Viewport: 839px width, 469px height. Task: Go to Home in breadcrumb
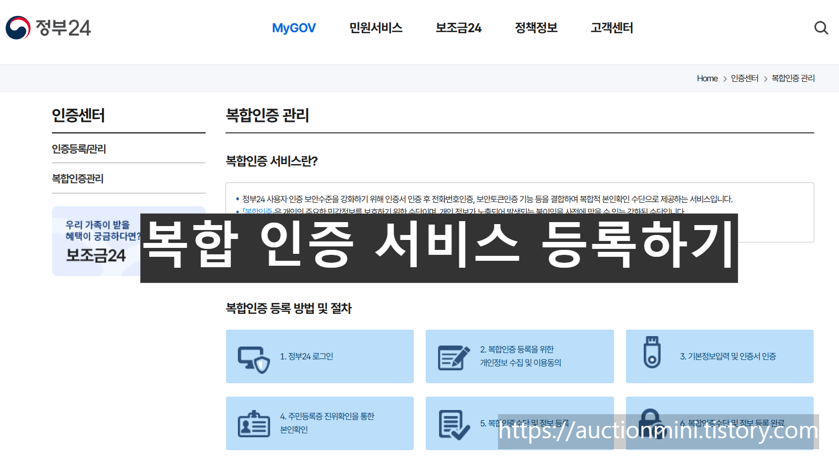click(x=707, y=78)
